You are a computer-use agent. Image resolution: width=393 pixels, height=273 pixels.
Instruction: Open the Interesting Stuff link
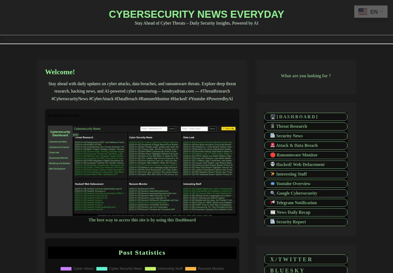(x=306, y=174)
